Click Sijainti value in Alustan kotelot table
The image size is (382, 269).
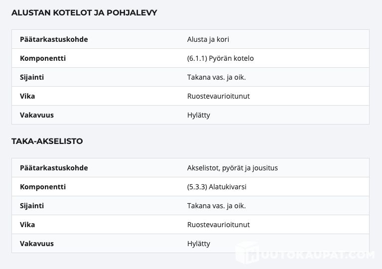(217, 77)
